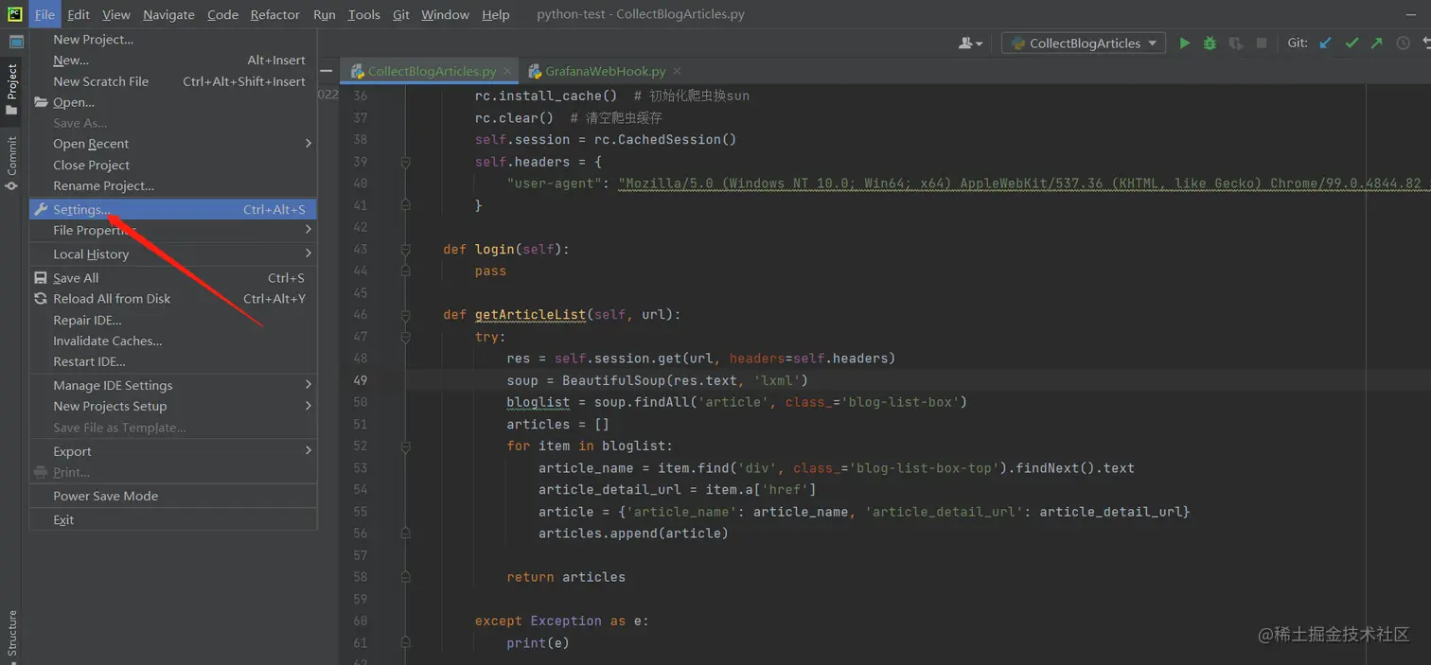
Task: Open the Run menu
Action: point(324,14)
